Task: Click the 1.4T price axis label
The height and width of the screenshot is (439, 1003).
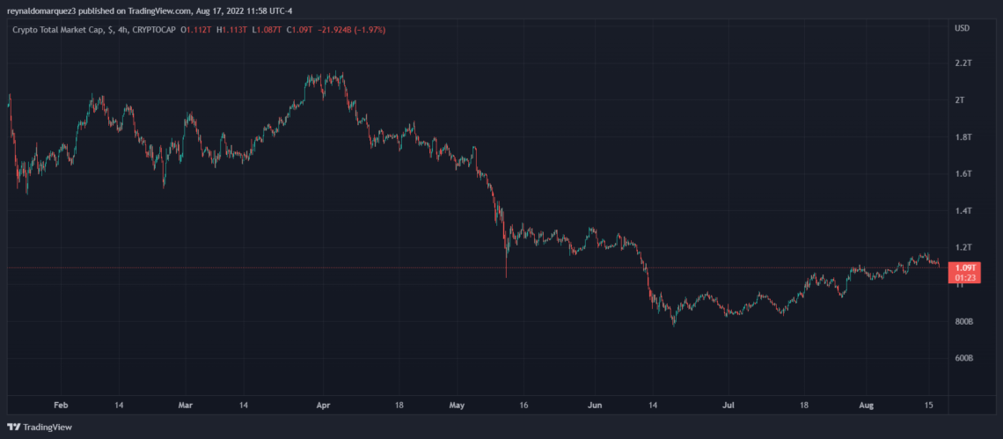Action: [x=963, y=210]
